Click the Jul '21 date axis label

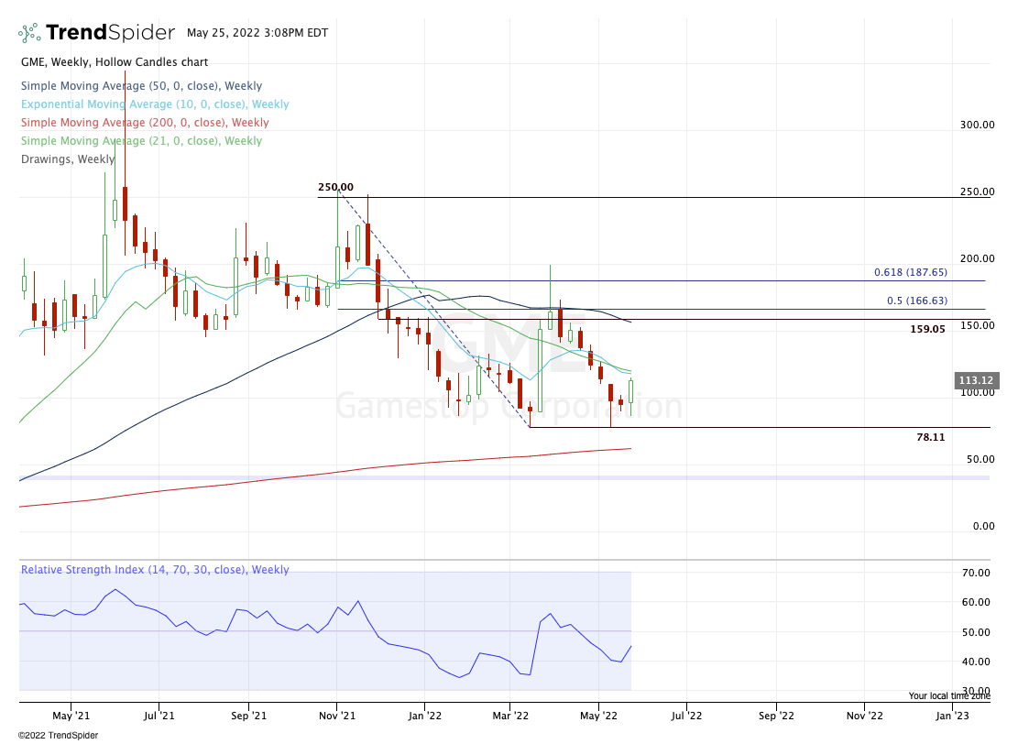[159, 716]
